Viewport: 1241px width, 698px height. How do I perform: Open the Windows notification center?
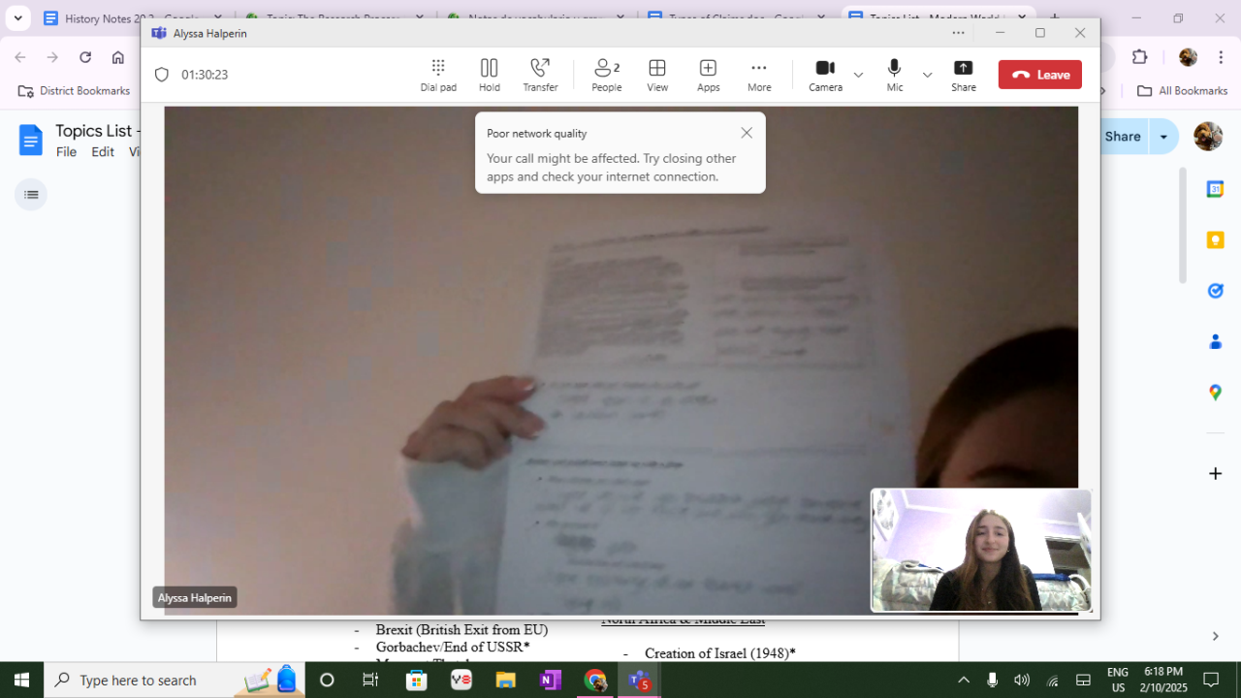point(1211,680)
